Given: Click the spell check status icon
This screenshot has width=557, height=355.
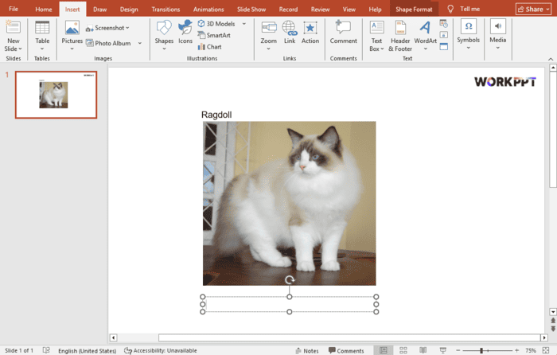Looking at the screenshot, I should pos(46,350).
